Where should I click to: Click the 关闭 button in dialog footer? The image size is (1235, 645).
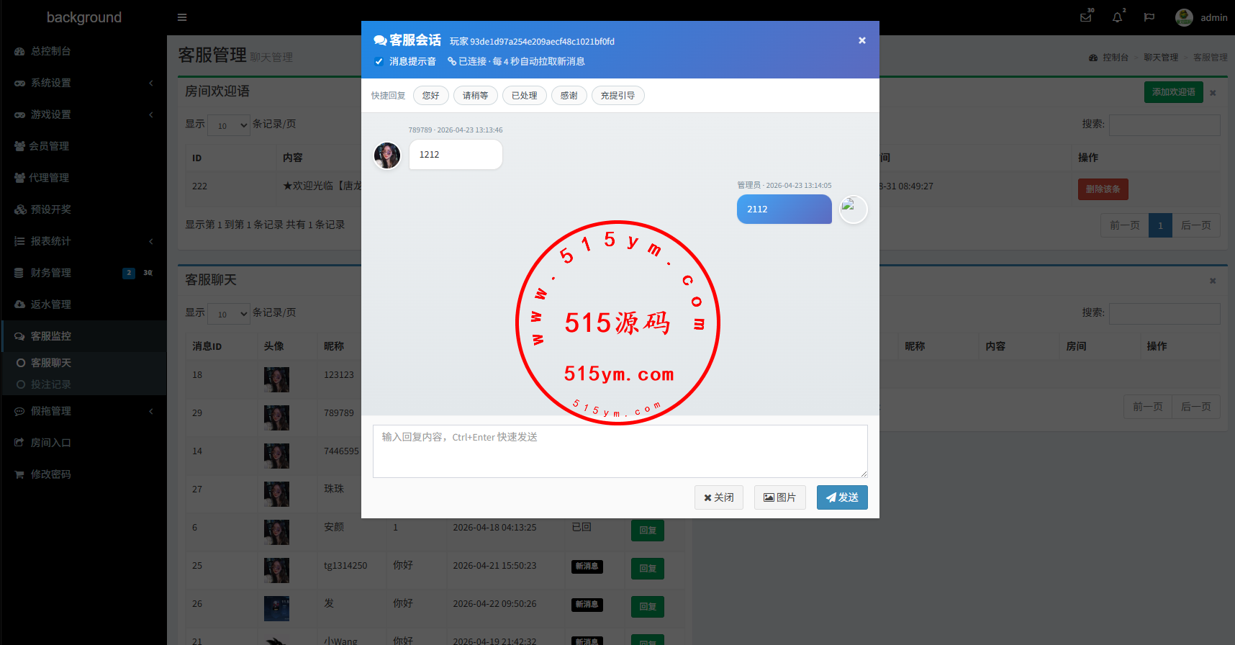[x=718, y=497]
